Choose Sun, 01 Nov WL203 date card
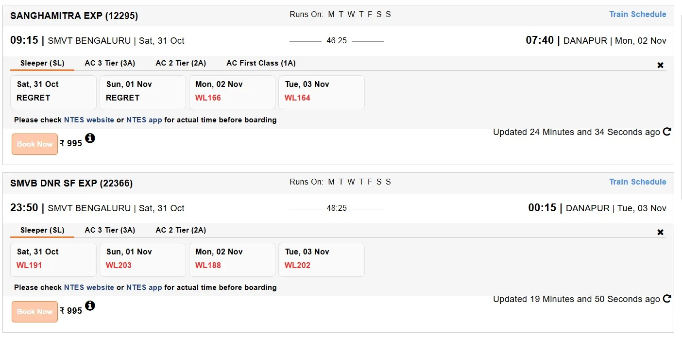 [143, 260]
